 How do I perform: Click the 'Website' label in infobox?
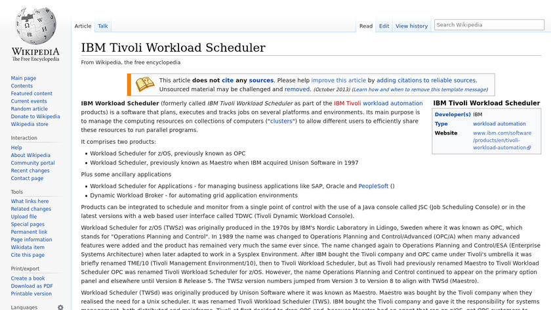[x=446, y=133]
